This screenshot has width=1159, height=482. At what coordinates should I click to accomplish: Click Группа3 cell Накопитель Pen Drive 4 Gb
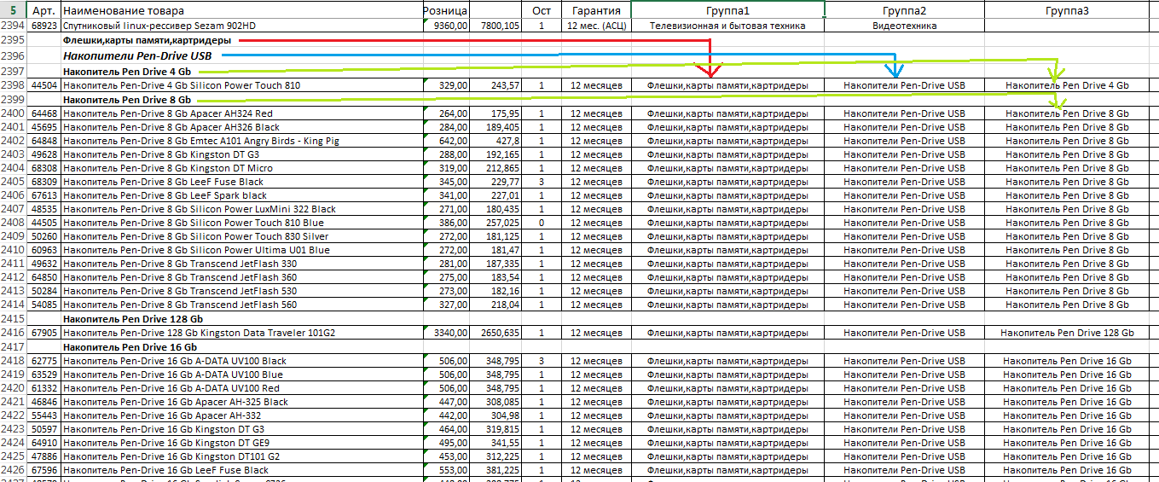point(1067,85)
